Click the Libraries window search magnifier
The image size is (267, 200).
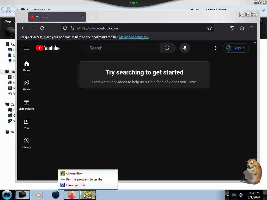263,10
